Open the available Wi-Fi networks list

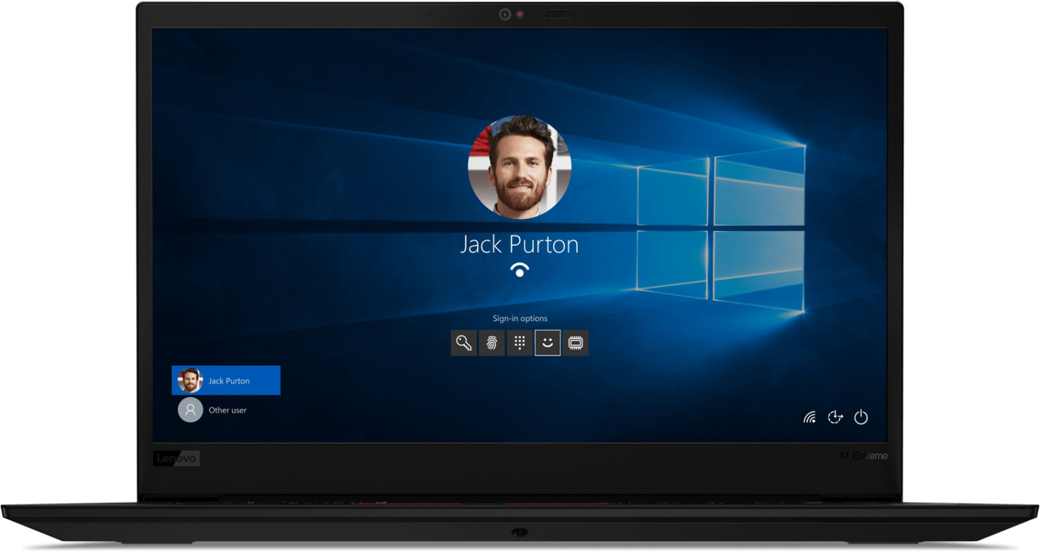(808, 416)
